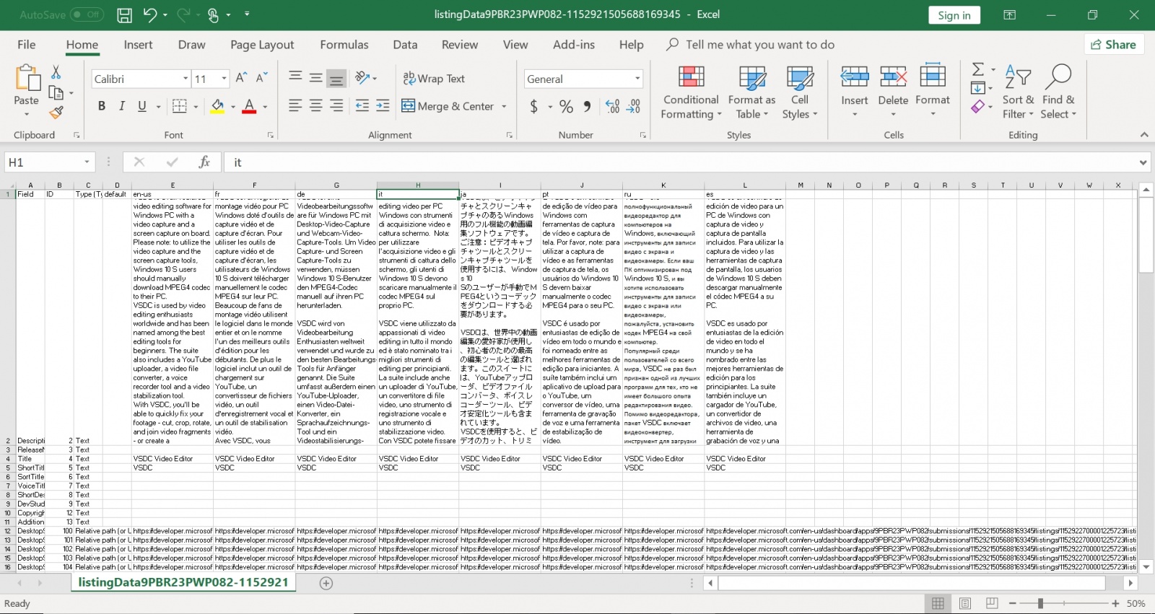Decrease decimal places

[x=634, y=107]
